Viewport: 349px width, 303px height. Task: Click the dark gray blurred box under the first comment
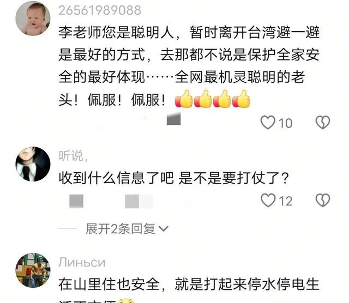(x=173, y=119)
